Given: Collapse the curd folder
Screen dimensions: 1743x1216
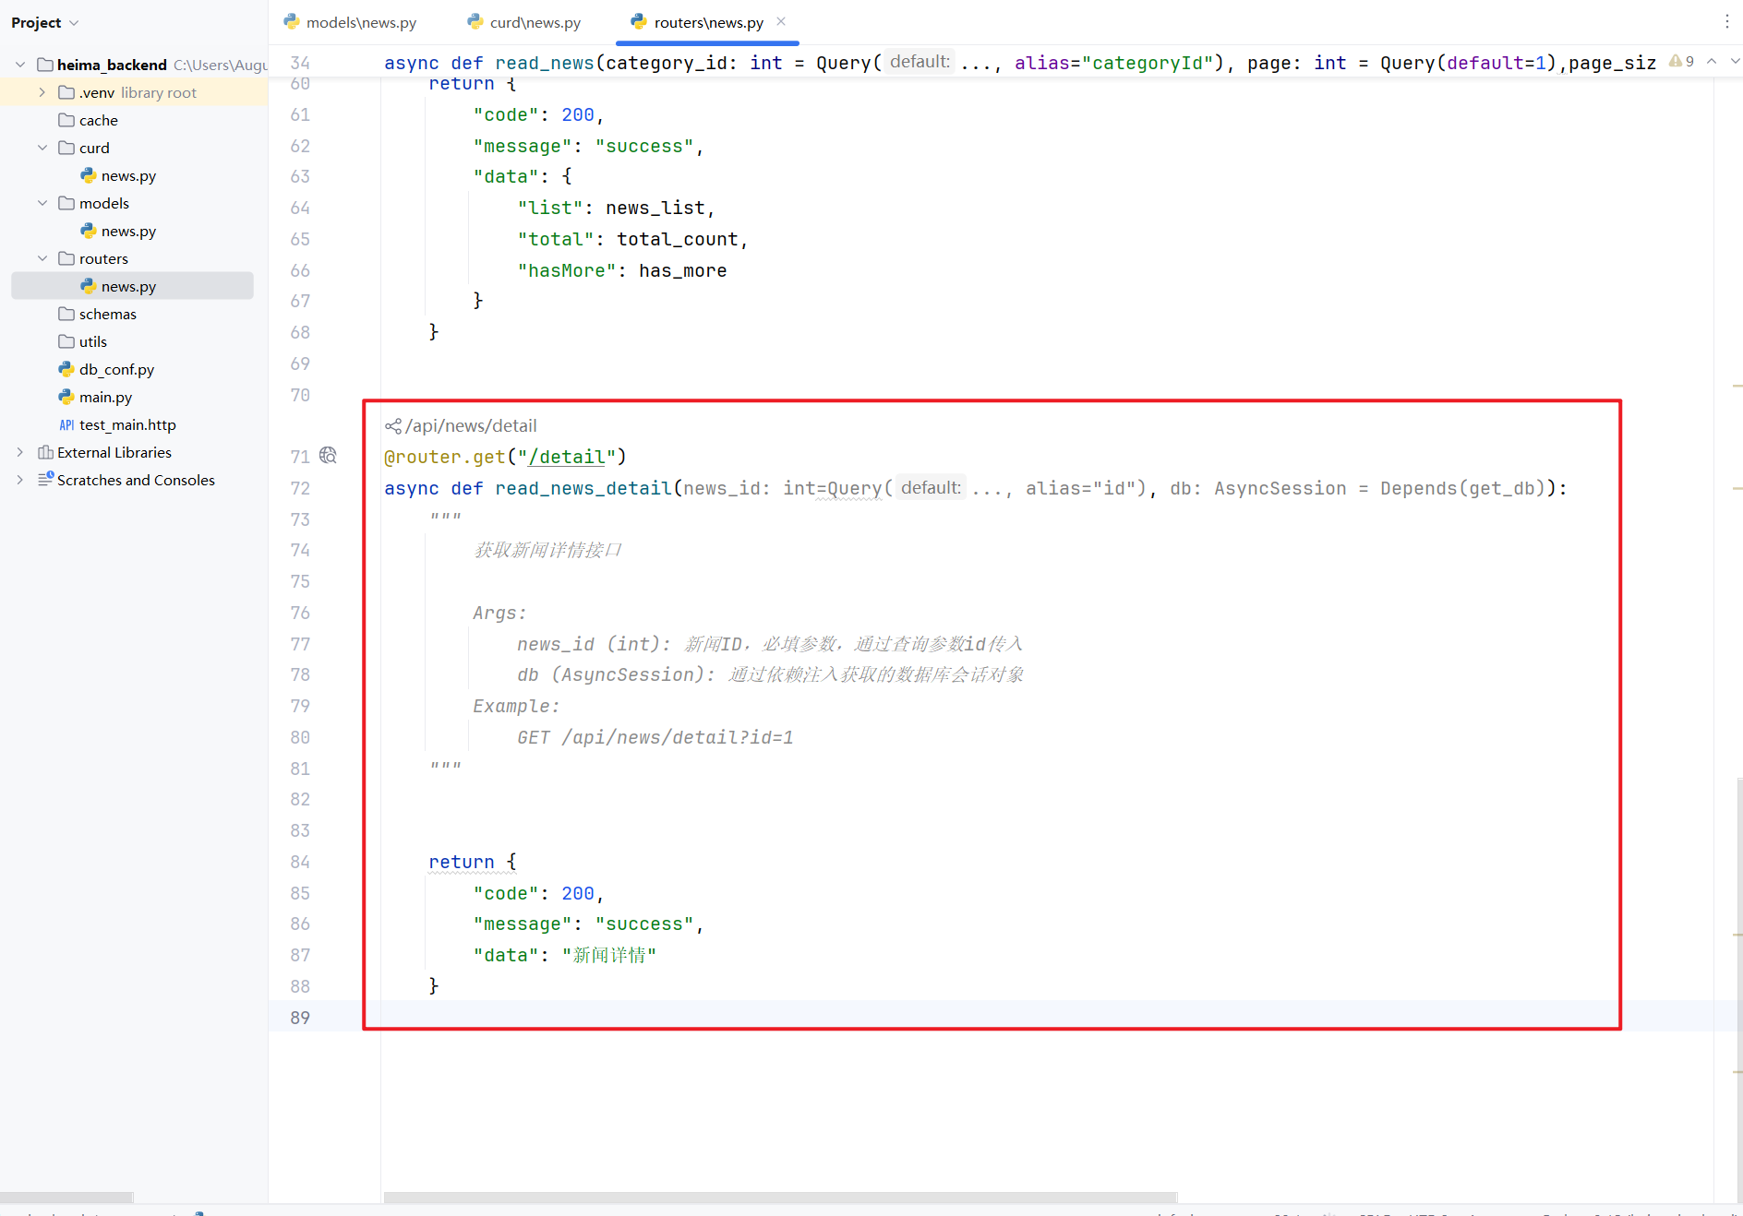Looking at the screenshot, I should tap(42, 148).
